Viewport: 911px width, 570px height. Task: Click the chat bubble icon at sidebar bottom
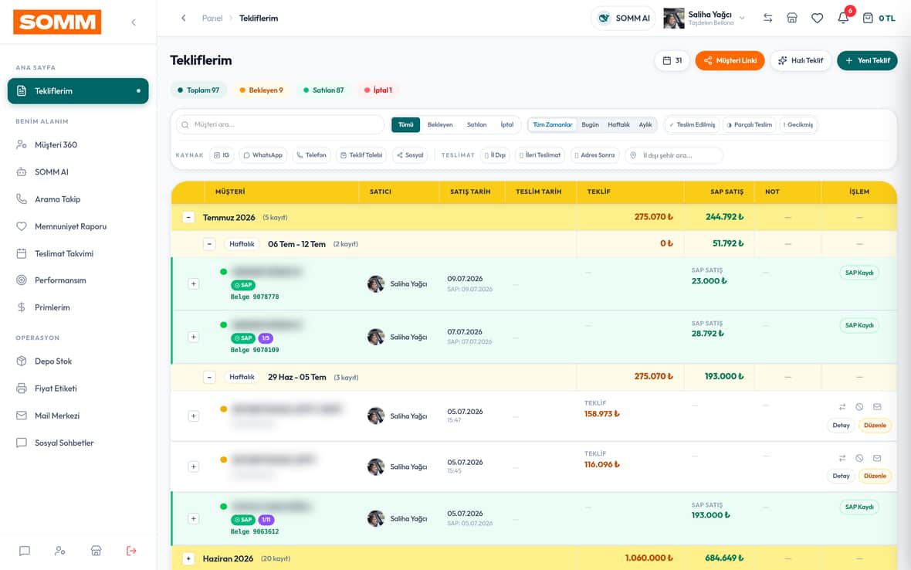(25, 551)
